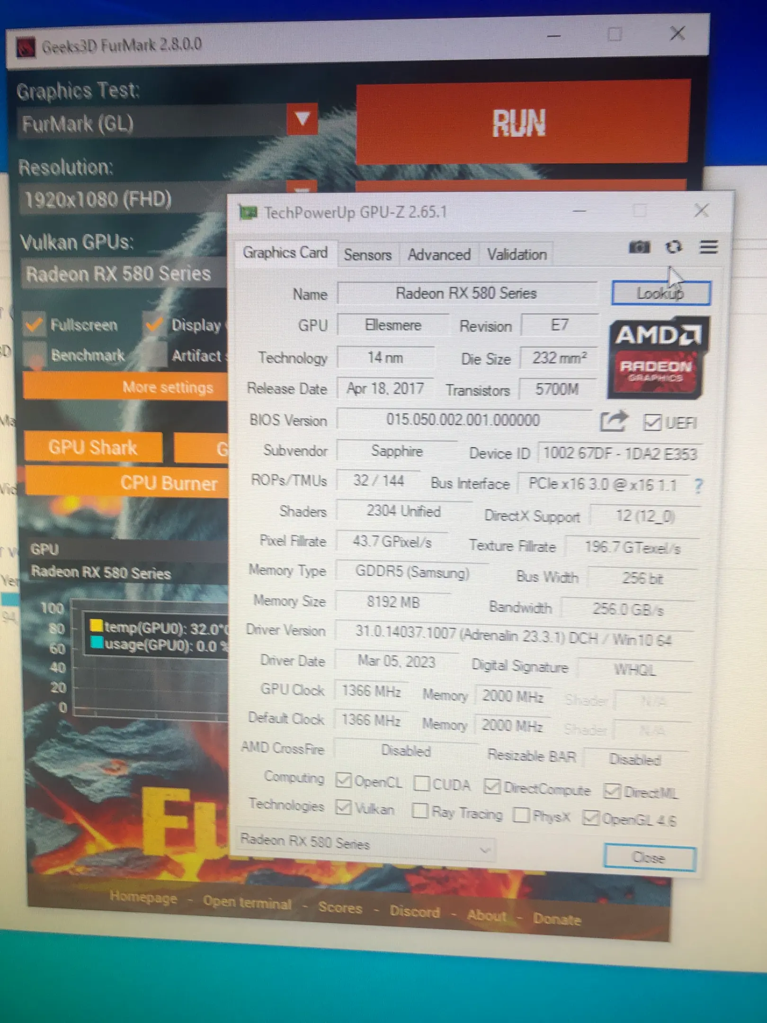
Task: Click the GPU field showing Ellesmere
Action: point(393,325)
